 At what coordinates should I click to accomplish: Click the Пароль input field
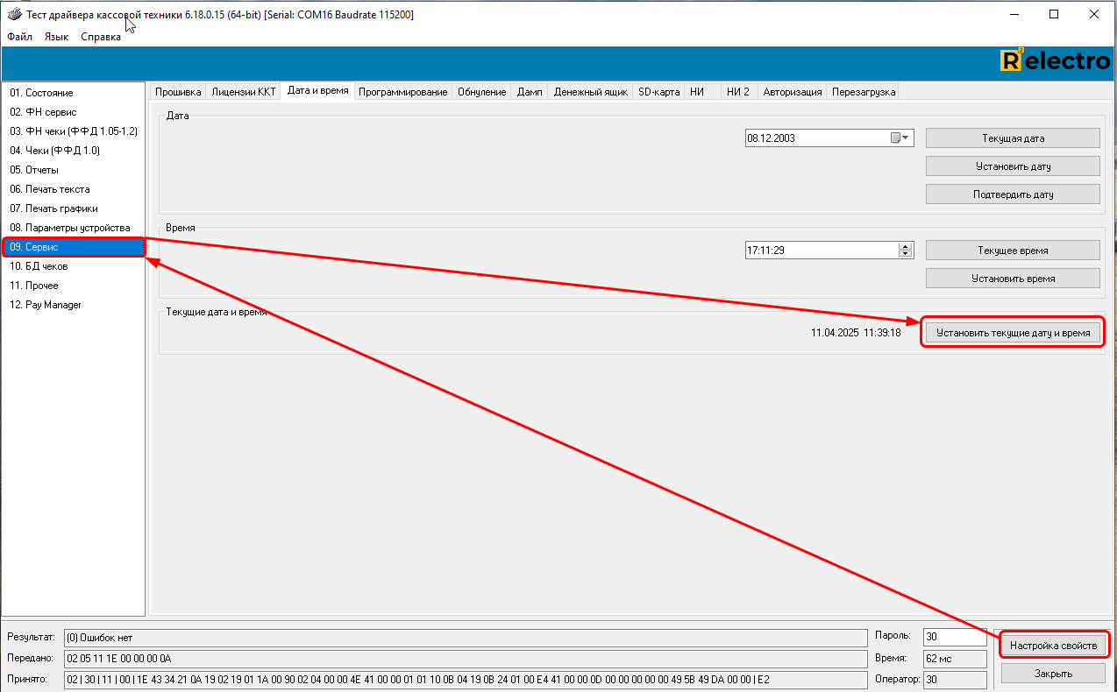click(x=955, y=637)
